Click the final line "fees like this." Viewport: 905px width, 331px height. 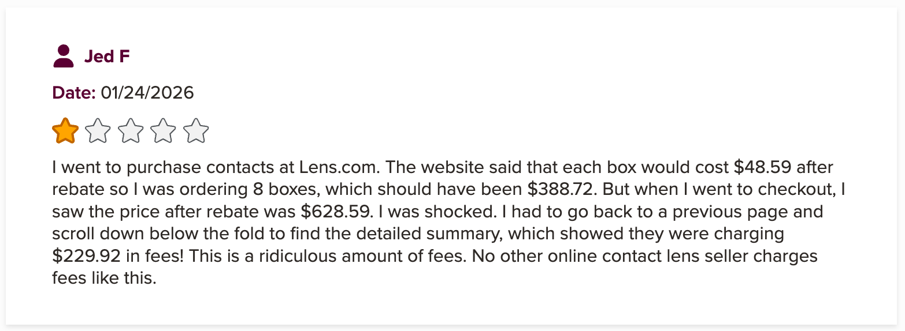coord(104,278)
